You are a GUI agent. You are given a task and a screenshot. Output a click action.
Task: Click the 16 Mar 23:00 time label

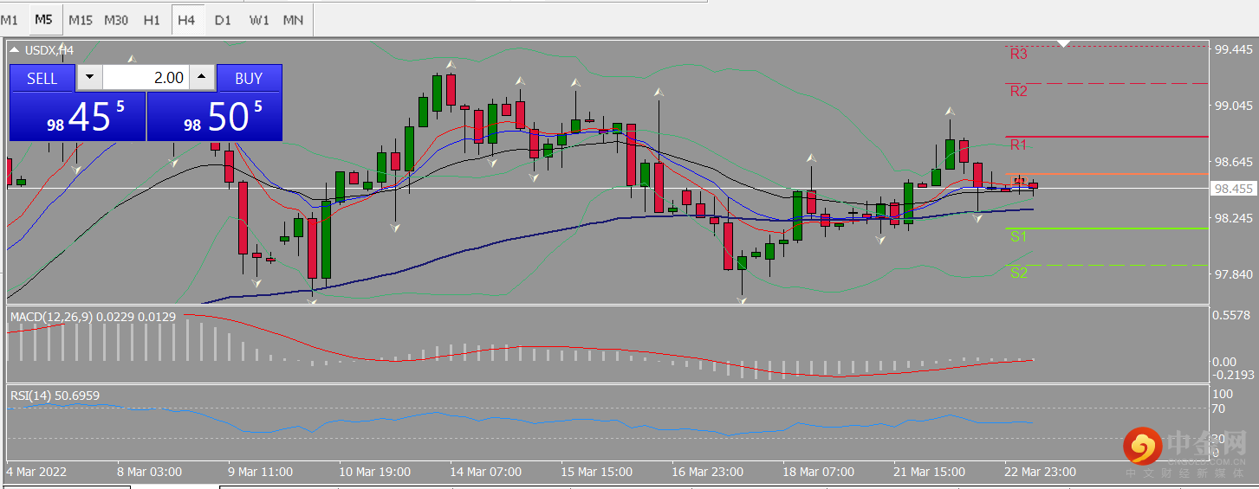(x=708, y=472)
